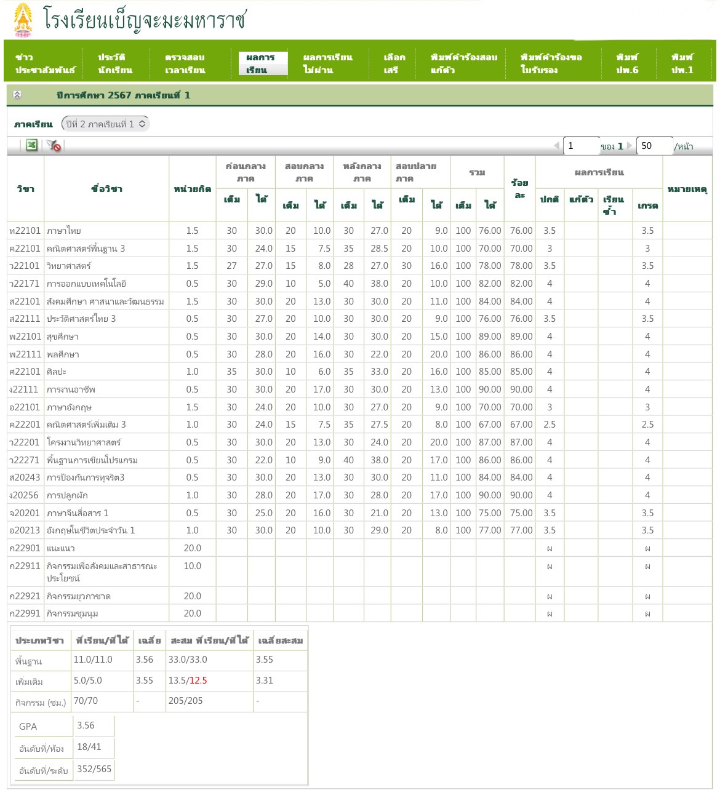Select the คณิตศาสตร์พื้นฐาน 3 row

359,249
